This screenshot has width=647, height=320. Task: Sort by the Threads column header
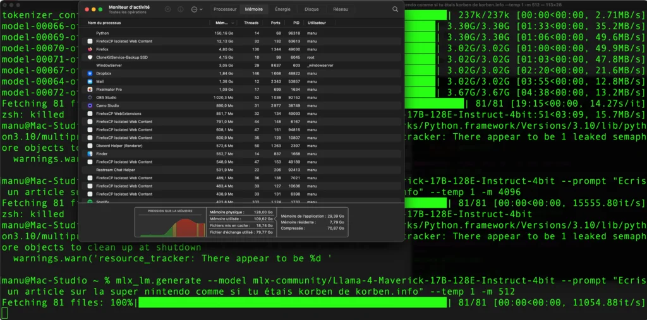[251, 23]
